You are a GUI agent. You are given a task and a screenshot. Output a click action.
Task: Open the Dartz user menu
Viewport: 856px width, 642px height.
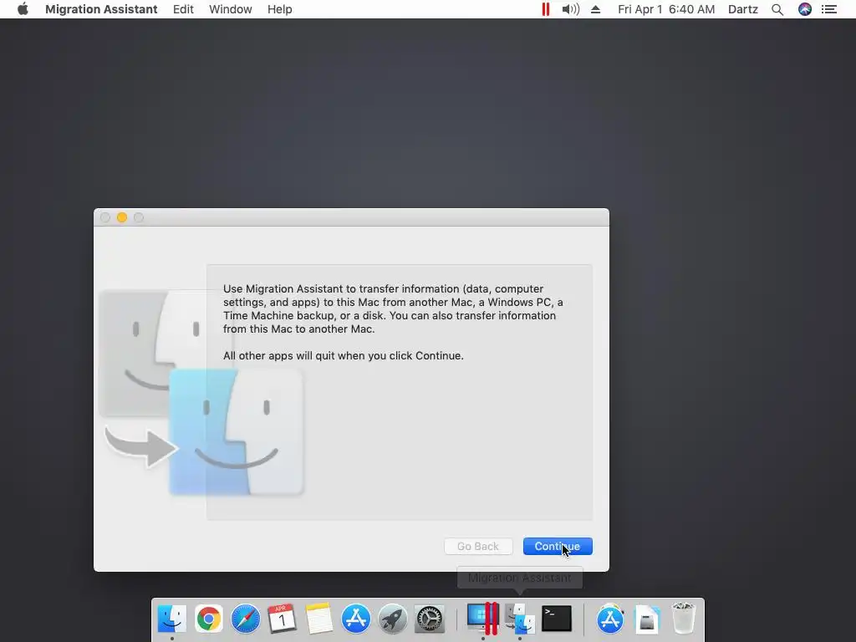pyautogui.click(x=743, y=9)
